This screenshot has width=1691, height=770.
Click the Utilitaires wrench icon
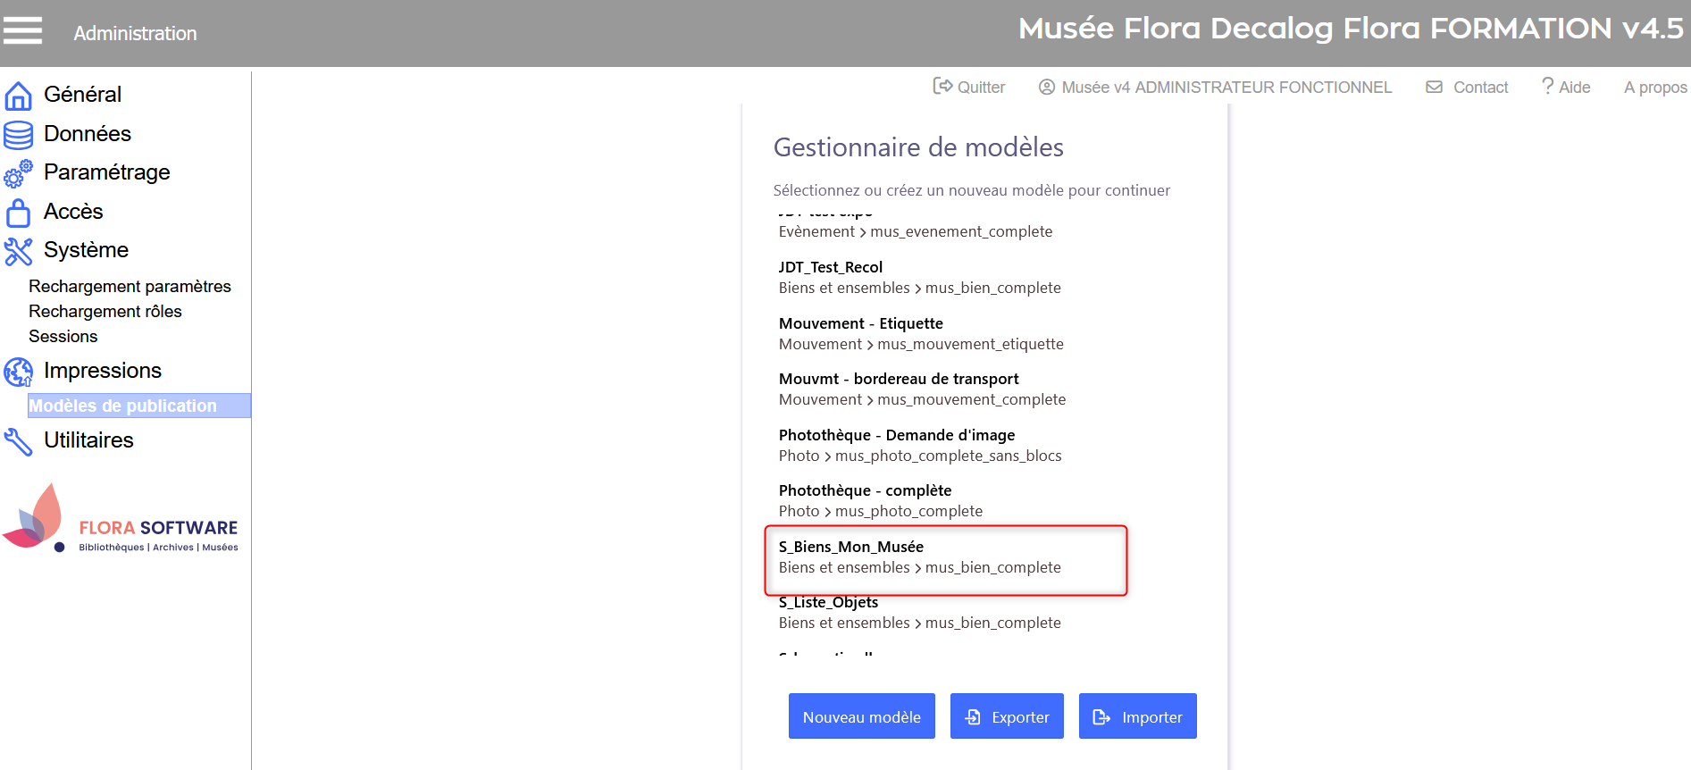(x=18, y=441)
